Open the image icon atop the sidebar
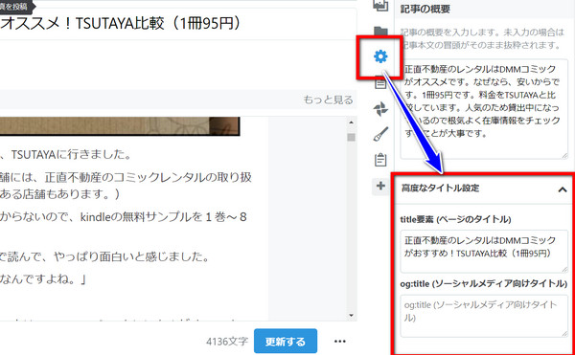This screenshot has height=355, width=575. 380,5
